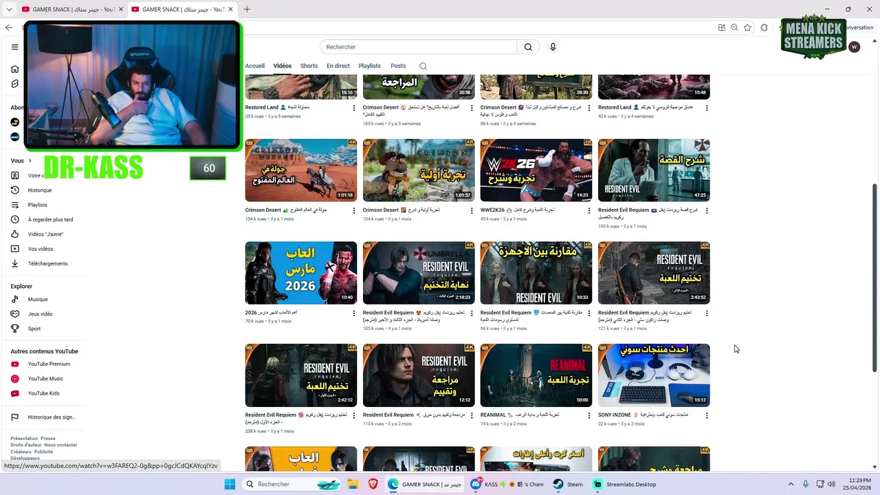Open Historique in the sidebar

40,190
